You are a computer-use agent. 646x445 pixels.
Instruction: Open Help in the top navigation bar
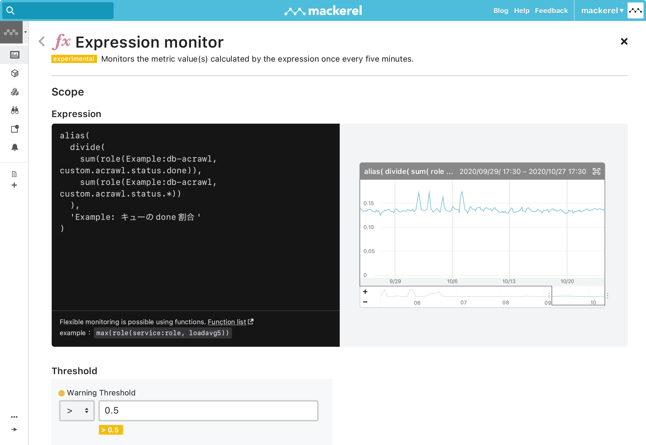[522, 11]
